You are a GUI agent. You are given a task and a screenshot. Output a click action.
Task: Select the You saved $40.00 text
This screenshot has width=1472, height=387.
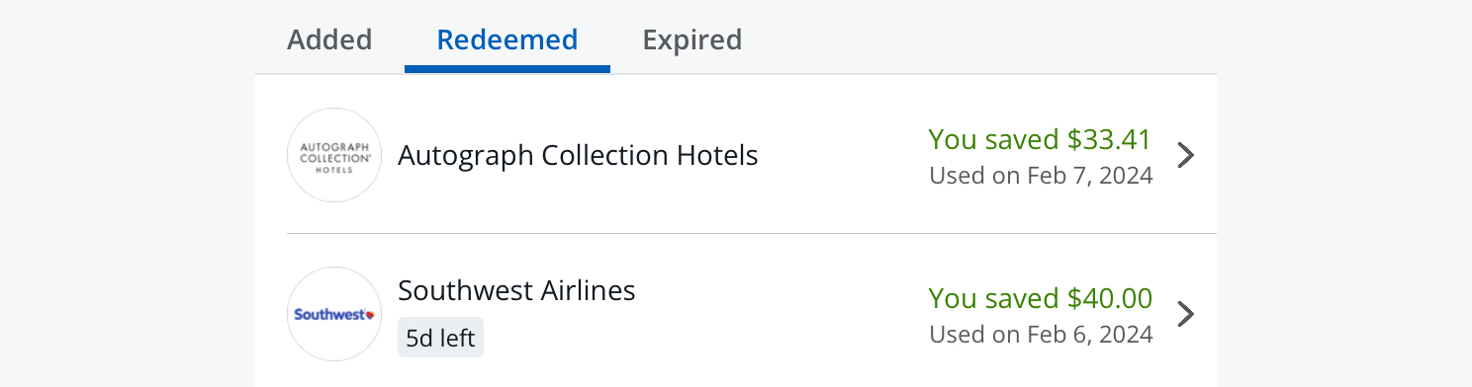click(1040, 298)
